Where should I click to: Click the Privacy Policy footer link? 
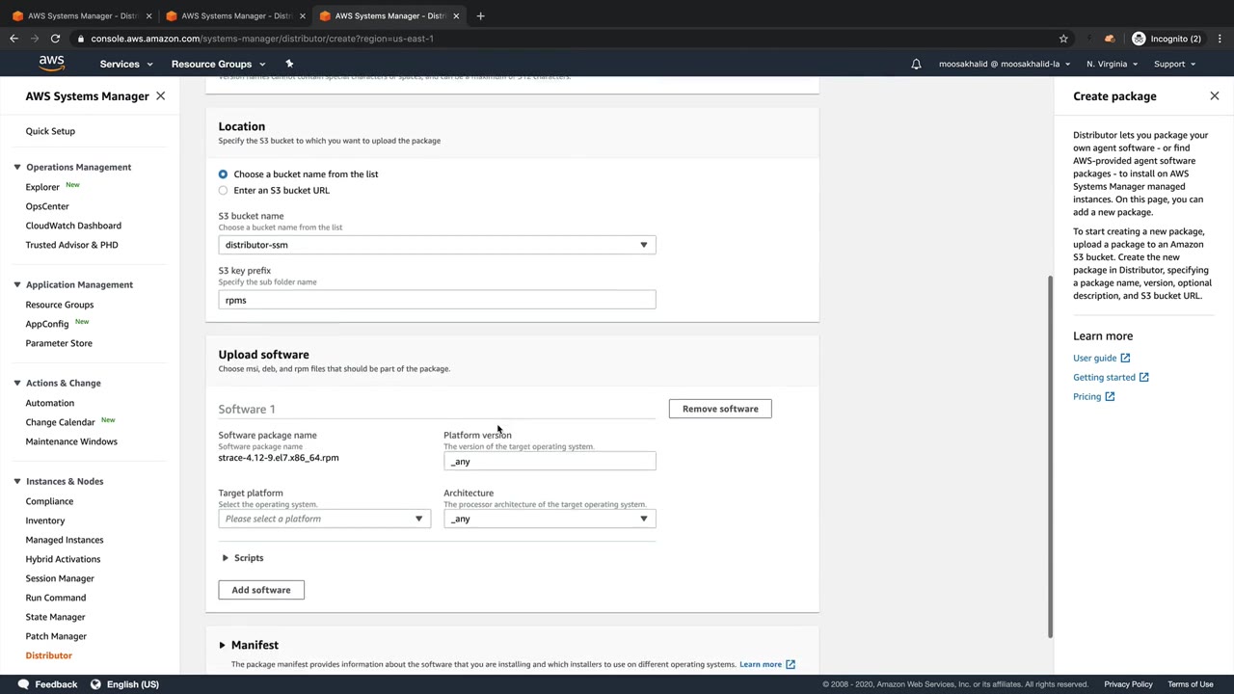[1128, 684]
